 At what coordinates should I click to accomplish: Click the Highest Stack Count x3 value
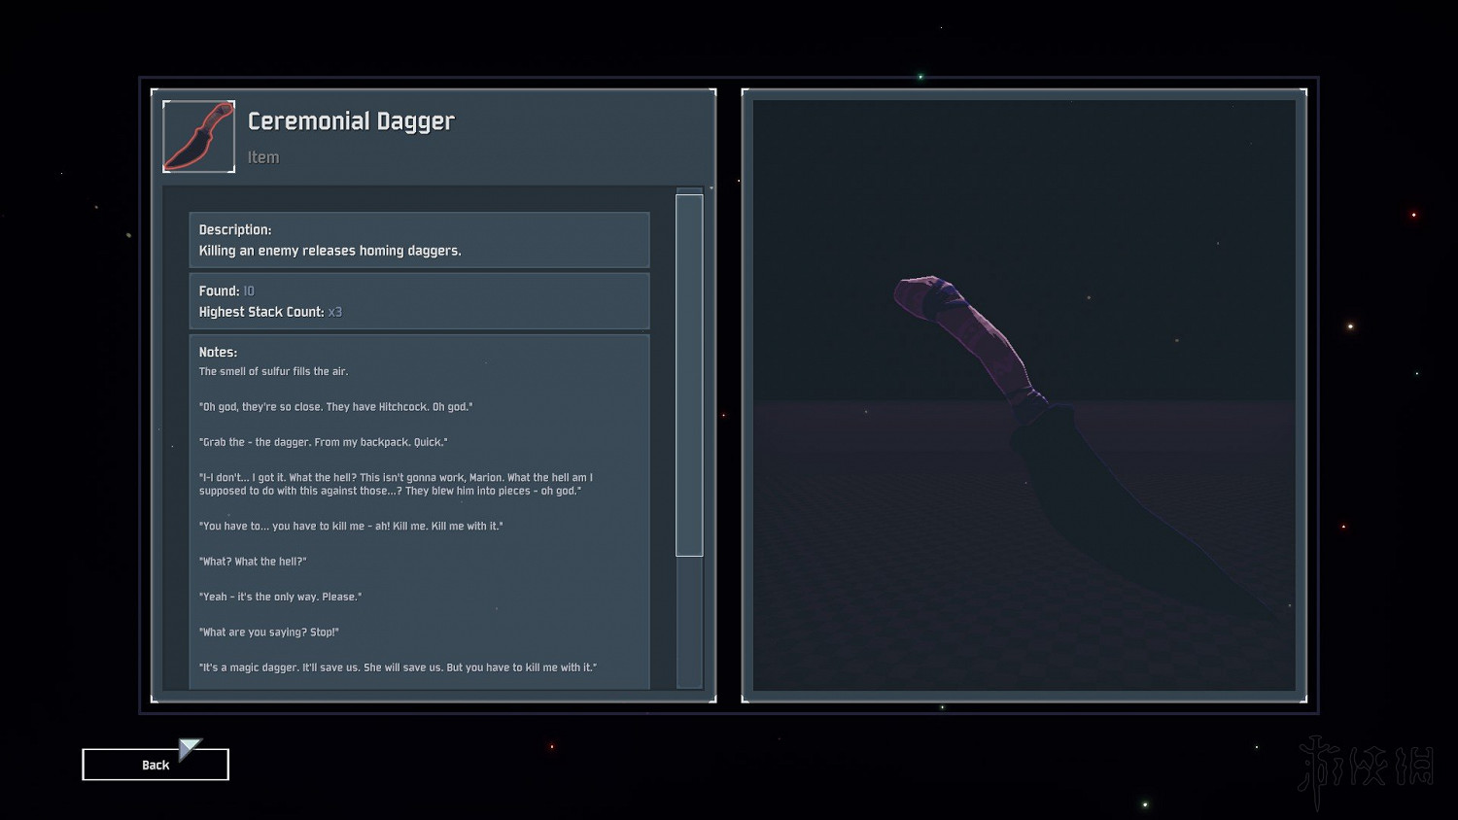(334, 312)
